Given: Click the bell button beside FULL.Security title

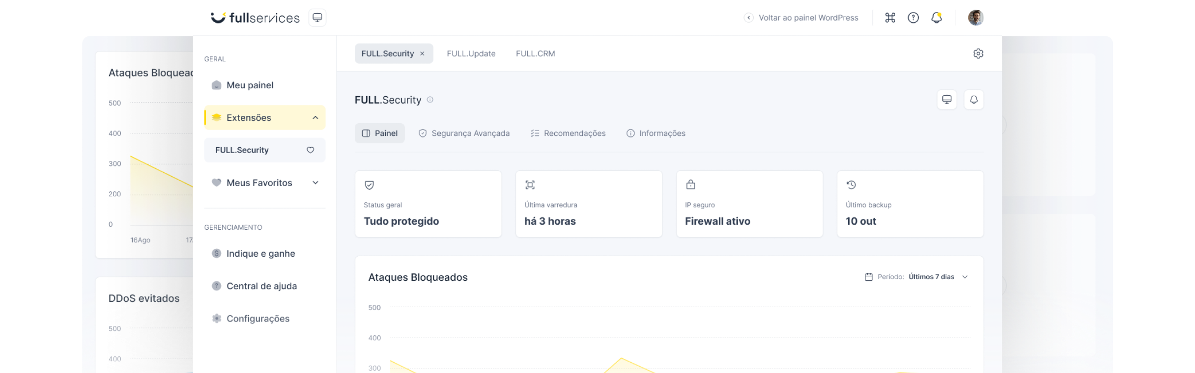Looking at the screenshot, I should 973,100.
